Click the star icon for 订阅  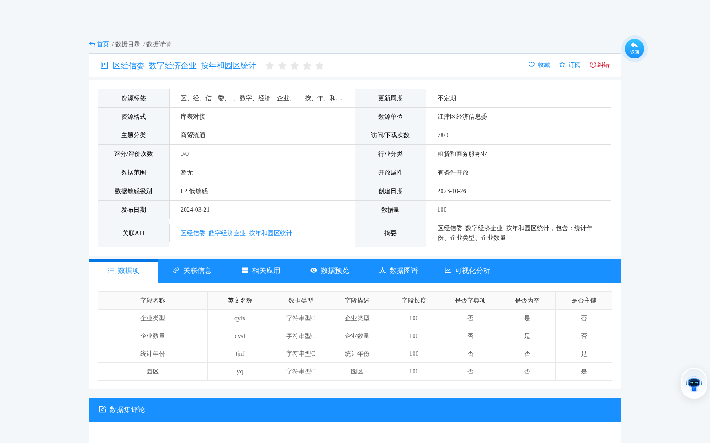[x=562, y=65]
